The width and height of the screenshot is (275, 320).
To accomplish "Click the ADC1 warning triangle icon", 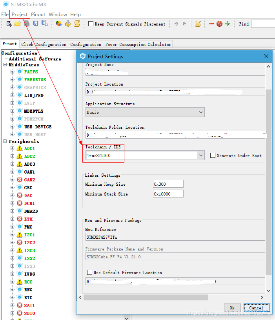I will point(20,148).
